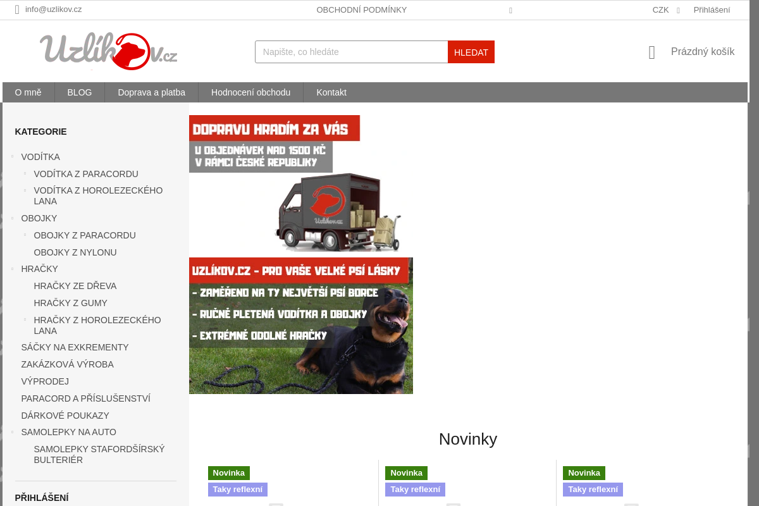Expand VODÍTKA Z HOROLEZECKÉHO LANA arrow
The image size is (759, 506).
tap(25, 189)
